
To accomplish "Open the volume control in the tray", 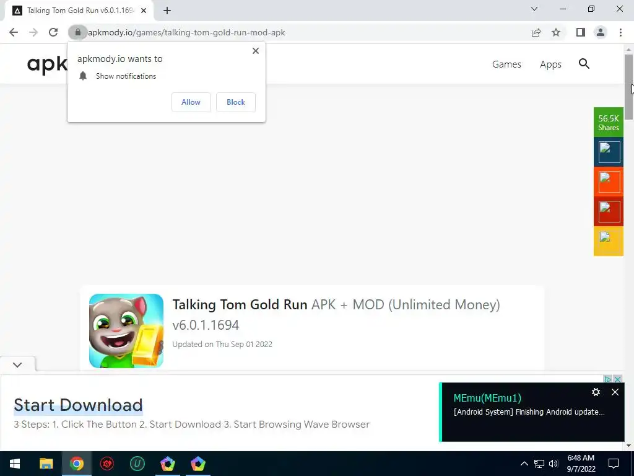I will [x=554, y=464].
